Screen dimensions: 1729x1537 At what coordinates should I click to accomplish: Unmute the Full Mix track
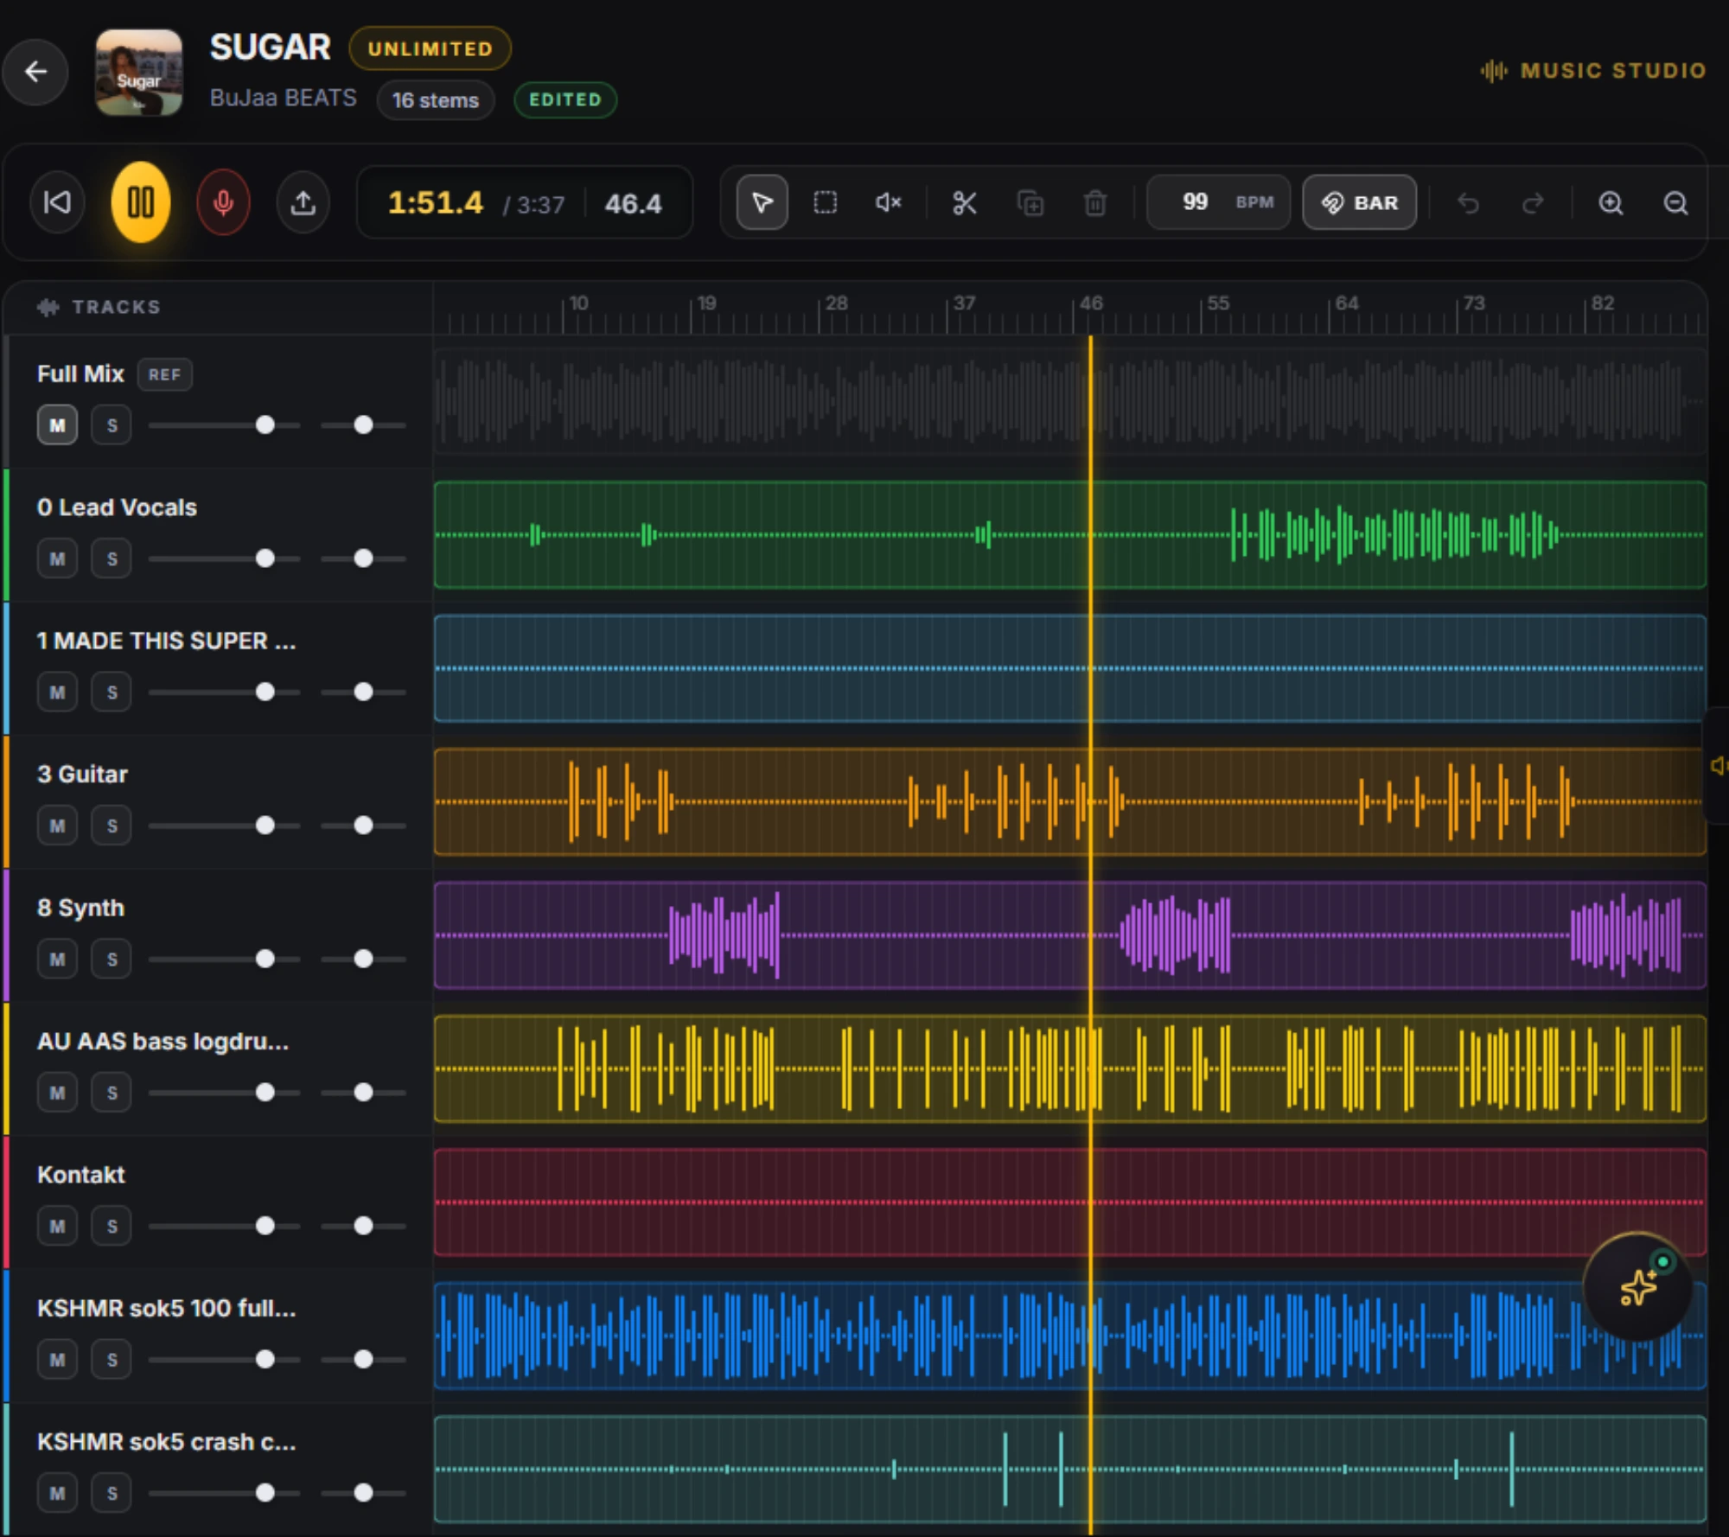(x=57, y=425)
